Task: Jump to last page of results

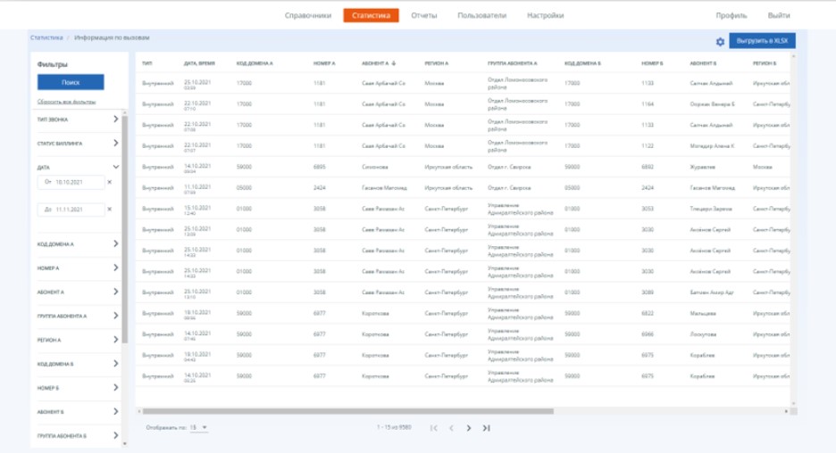Action: point(486,428)
